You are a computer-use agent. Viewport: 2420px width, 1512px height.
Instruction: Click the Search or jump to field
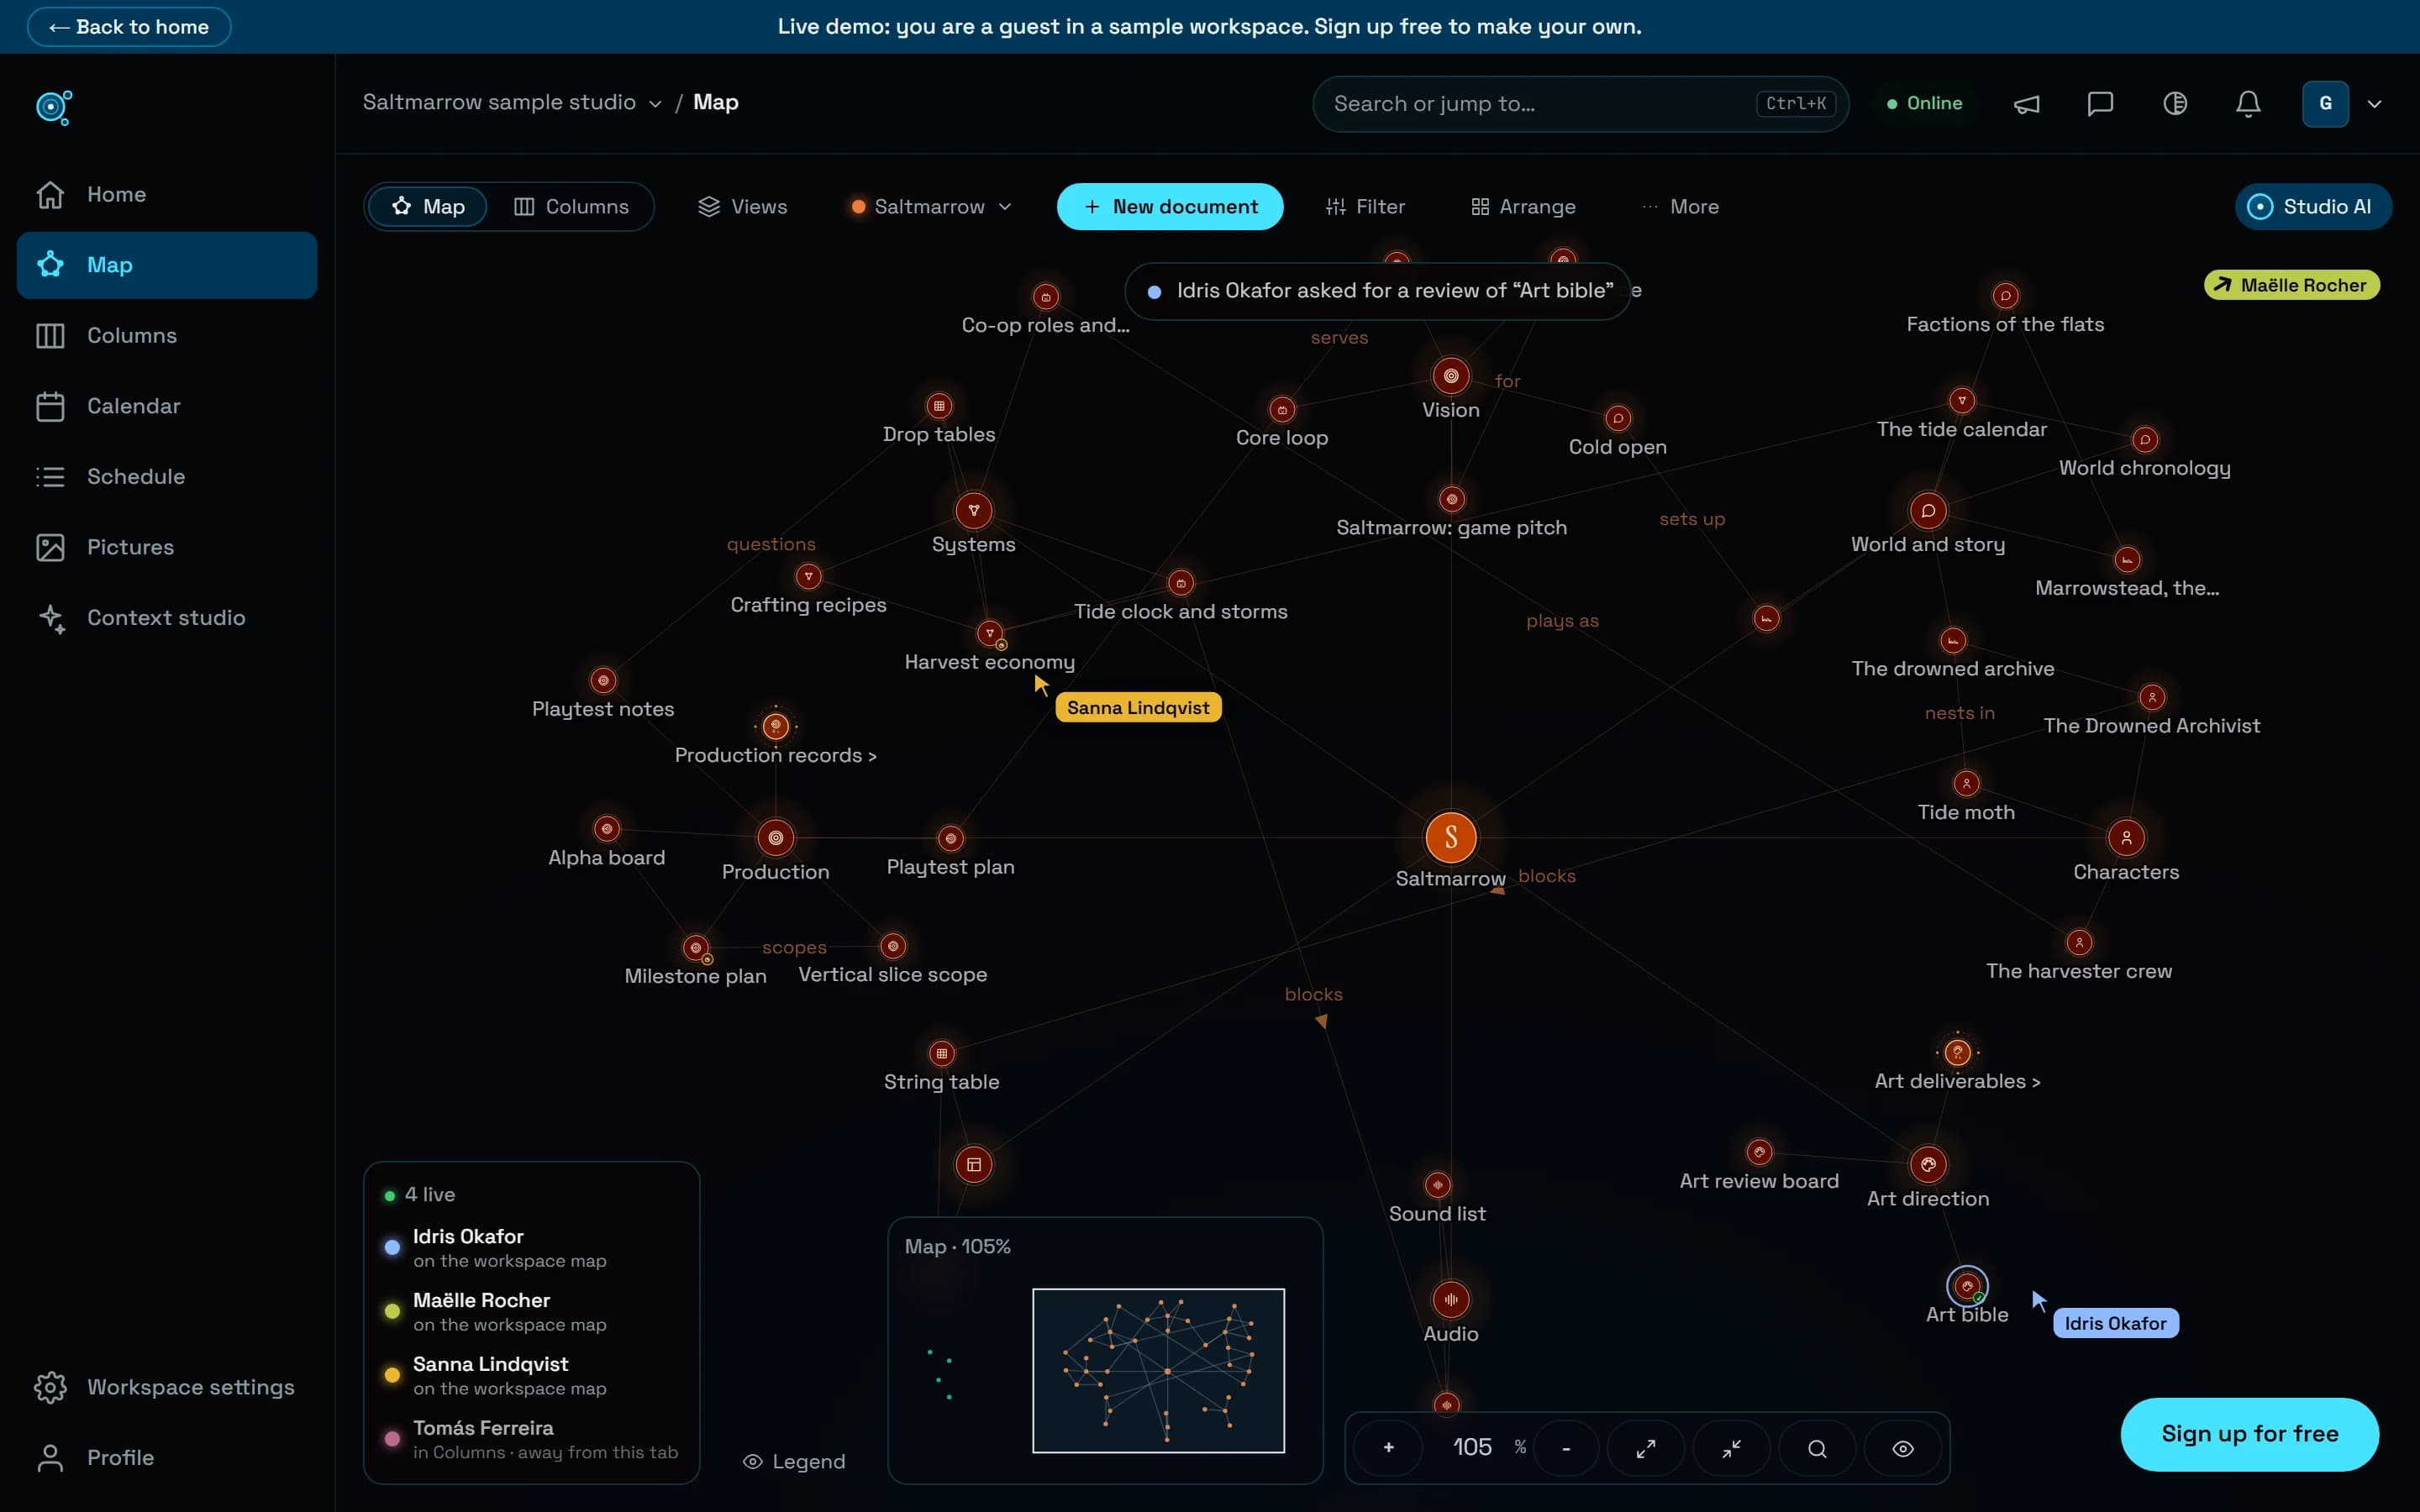(x=1580, y=104)
